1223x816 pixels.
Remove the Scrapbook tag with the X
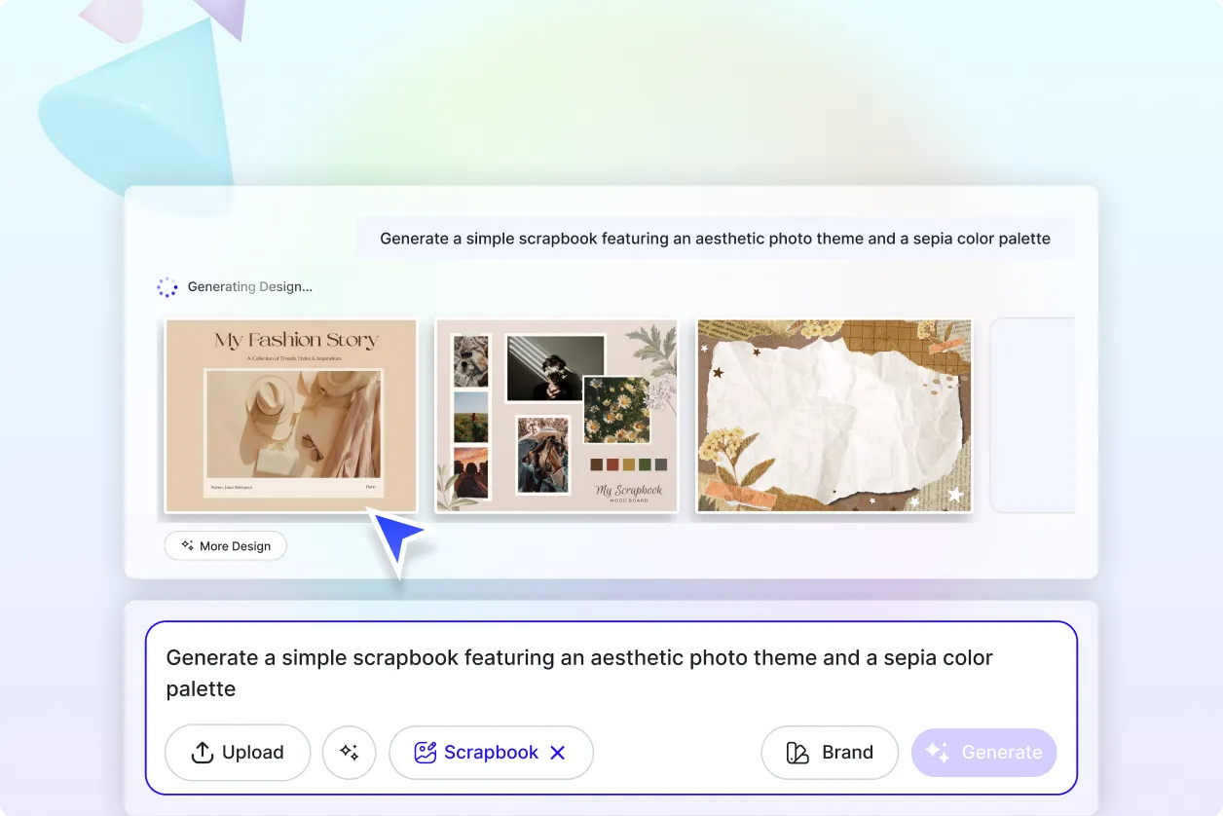click(x=558, y=752)
